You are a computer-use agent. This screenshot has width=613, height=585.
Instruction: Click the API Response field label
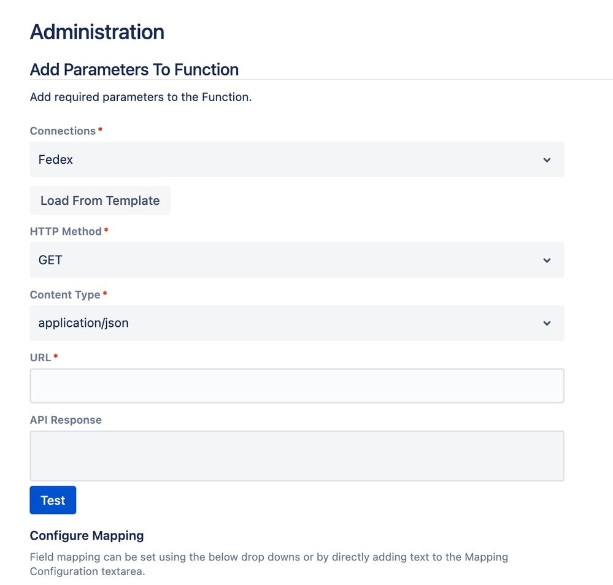pyautogui.click(x=66, y=420)
